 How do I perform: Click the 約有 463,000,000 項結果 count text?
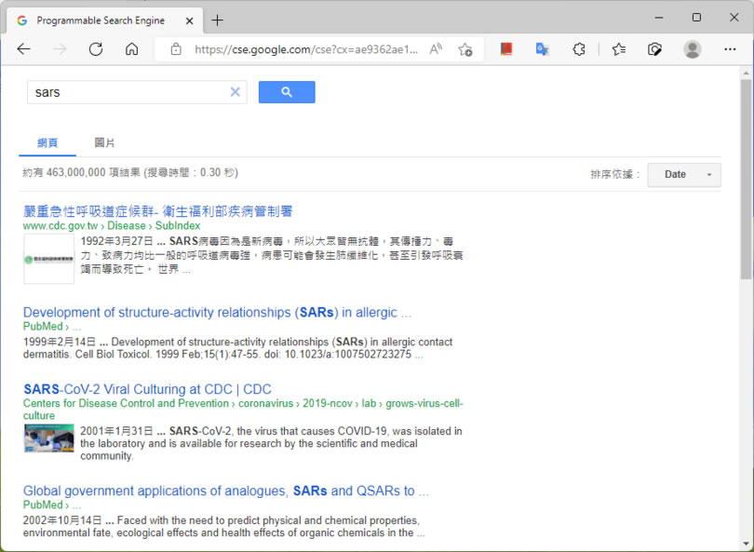130,172
